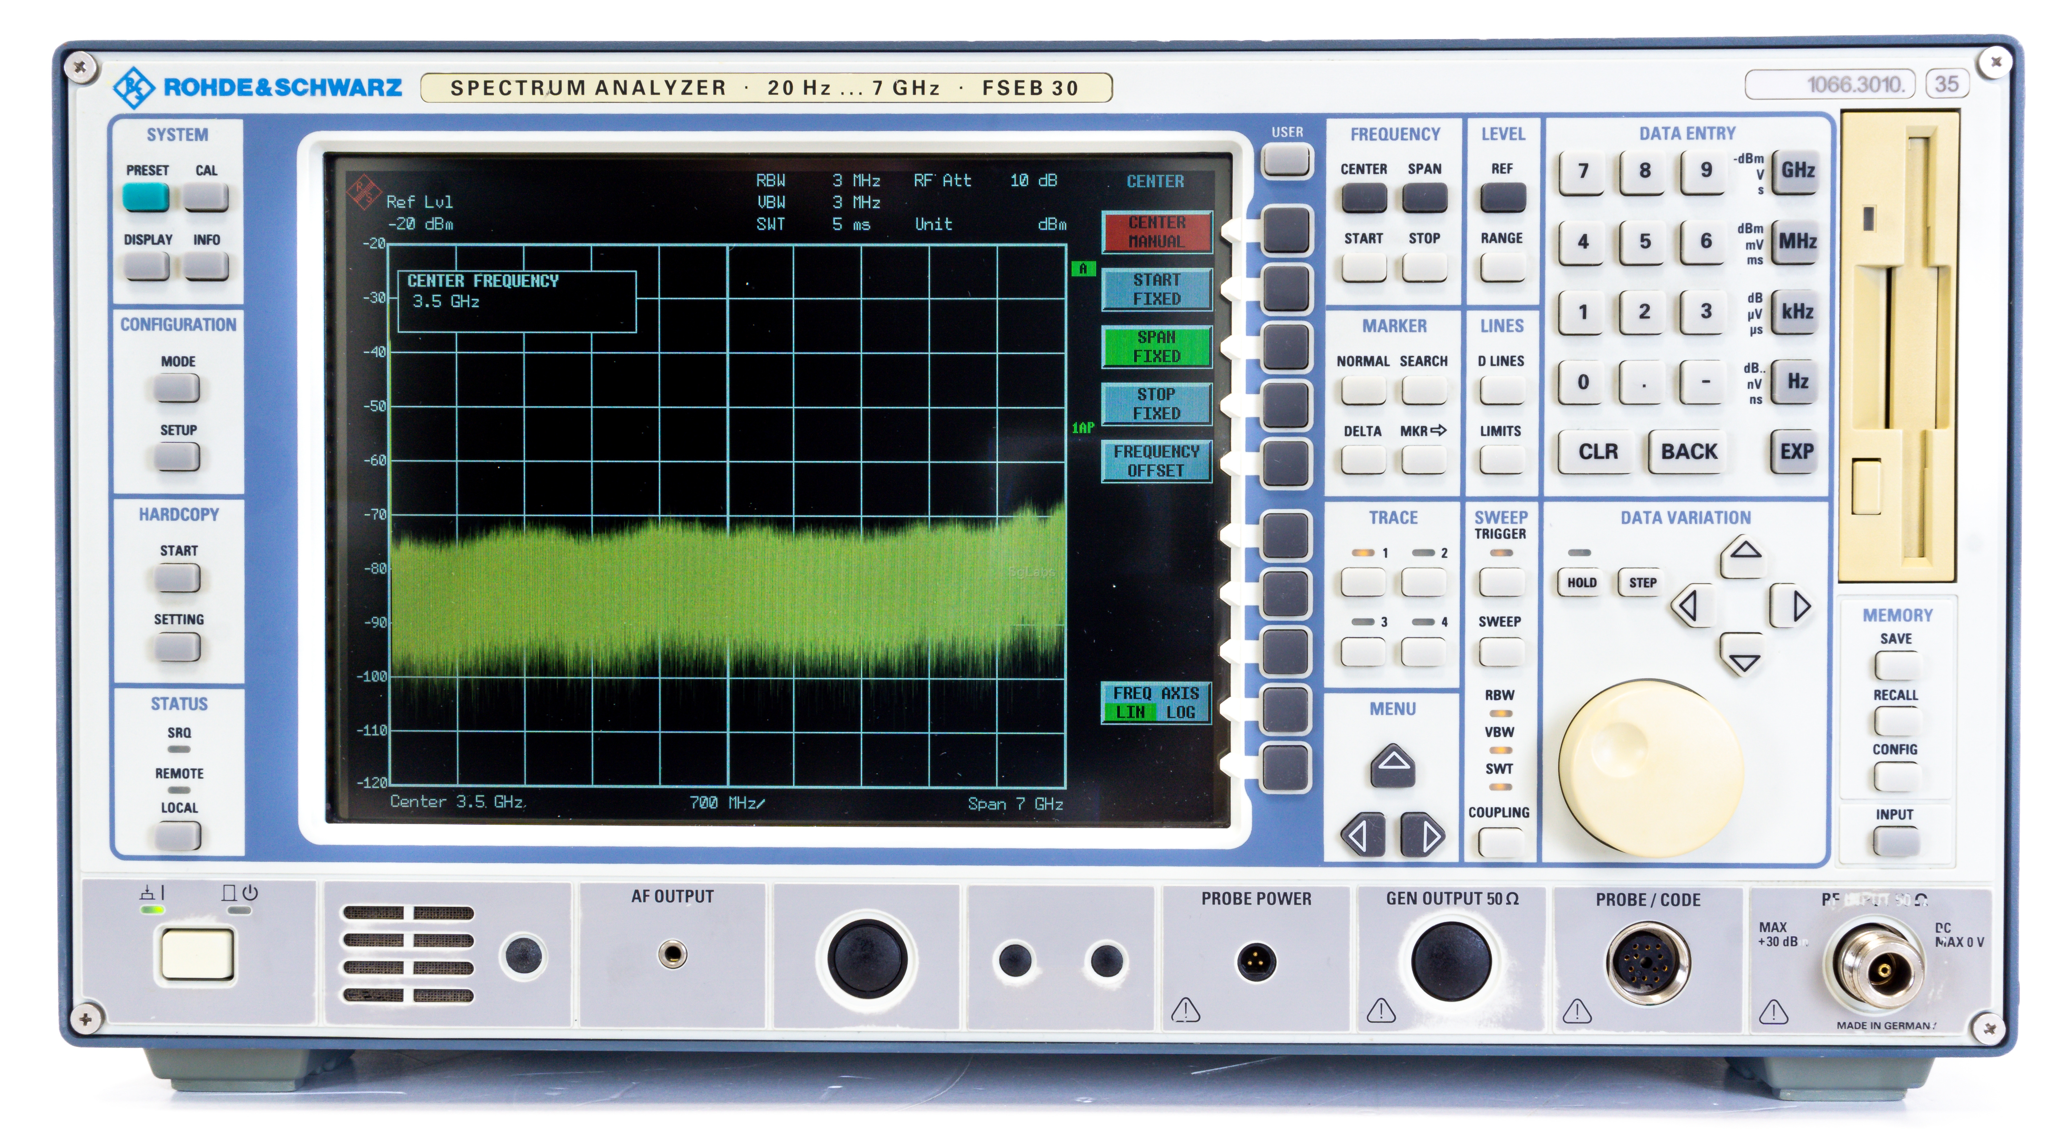The image size is (2065, 1144).
Task: Push the CAL button in SYSTEM
Action: pos(206,196)
